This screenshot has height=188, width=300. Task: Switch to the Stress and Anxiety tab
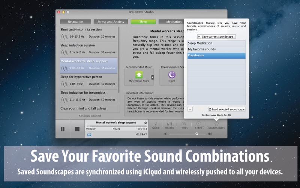pos(111,22)
